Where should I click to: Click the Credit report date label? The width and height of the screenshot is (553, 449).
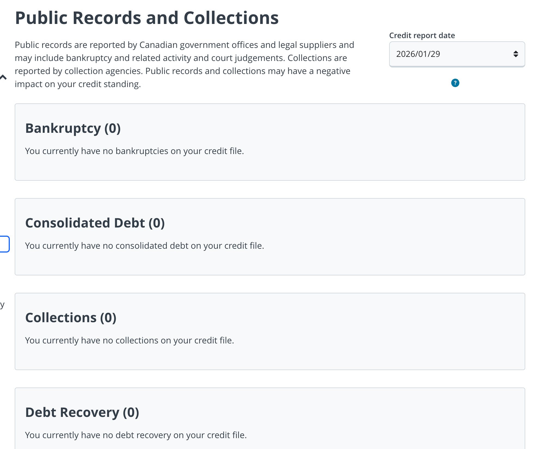(x=422, y=36)
